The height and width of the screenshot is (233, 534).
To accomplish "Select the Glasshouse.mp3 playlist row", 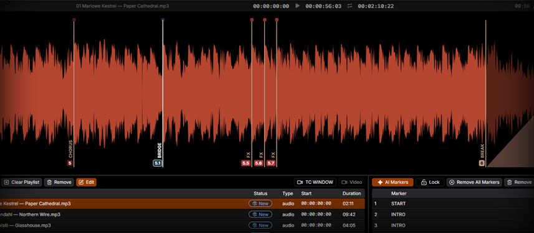I will 182,225.
